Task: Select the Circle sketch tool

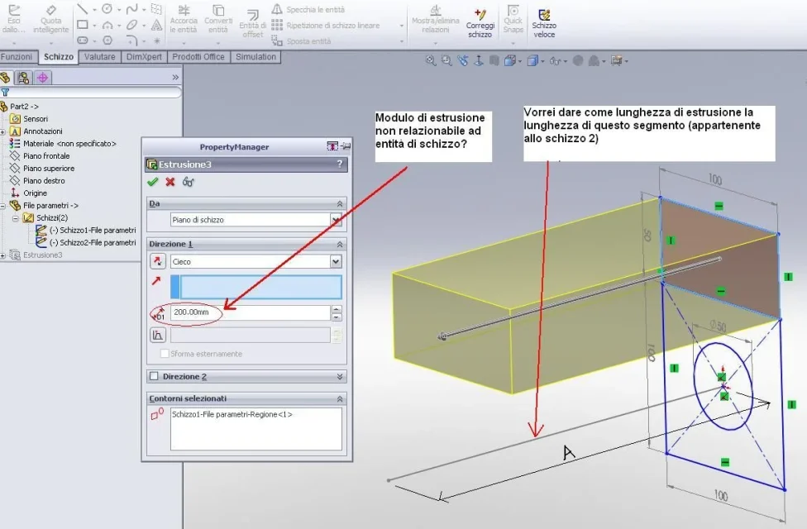Action: pos(107,9)
